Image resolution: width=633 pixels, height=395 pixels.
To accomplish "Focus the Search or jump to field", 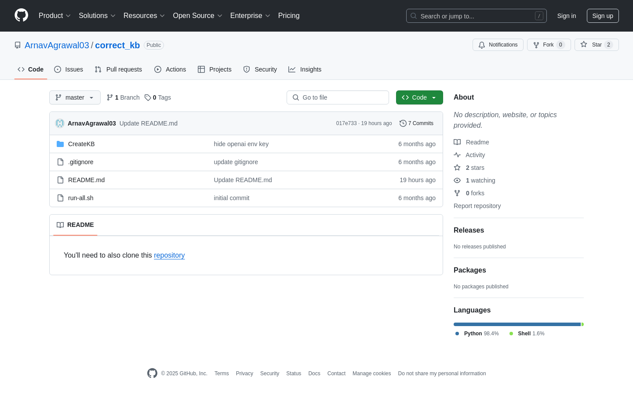I will [477, 16].
